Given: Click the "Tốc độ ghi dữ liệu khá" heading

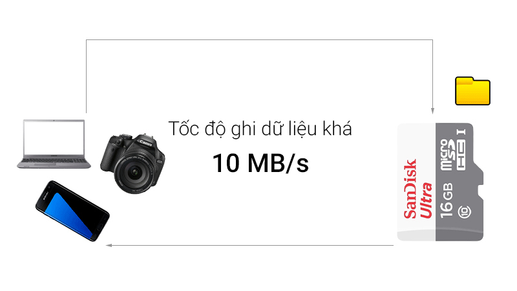Looking at the screenshot, I should pyautogui.click(x=260, y=129).
